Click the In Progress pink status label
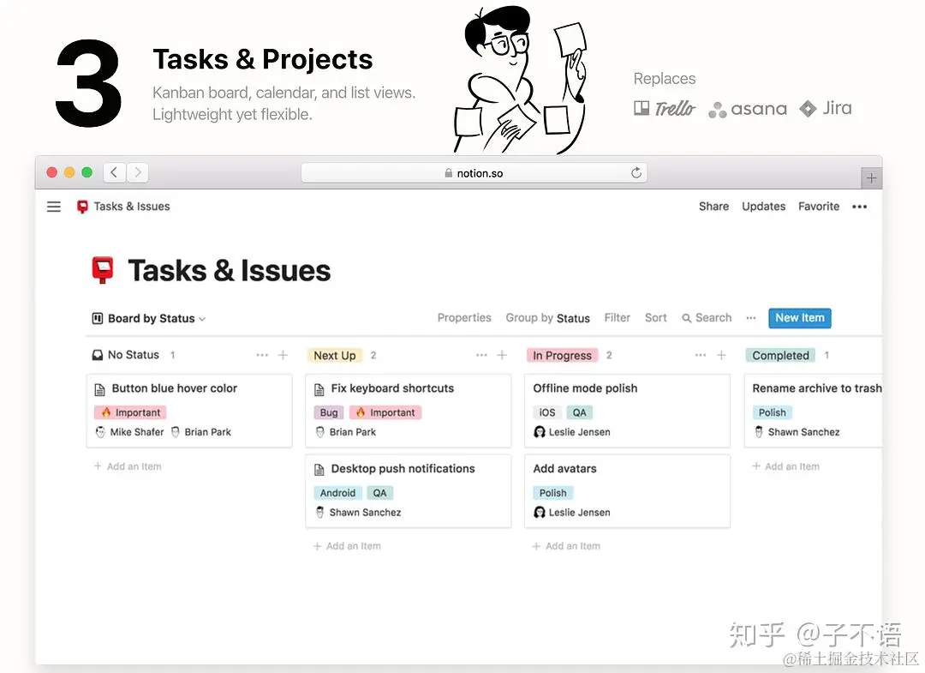Viewport: 925px width, 673px height. click(562, 356)
